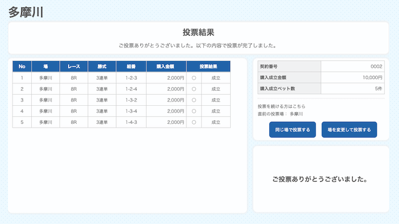Click the レース column header
The image size is (399, 224).
[x=74, y=67]
